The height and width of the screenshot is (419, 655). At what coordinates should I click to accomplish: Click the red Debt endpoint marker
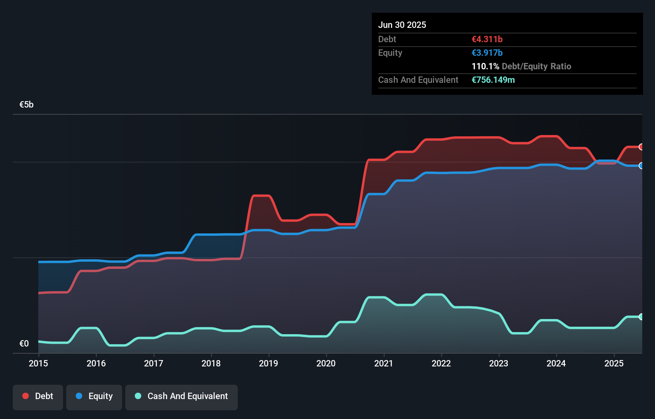click(x=641, y=147)
